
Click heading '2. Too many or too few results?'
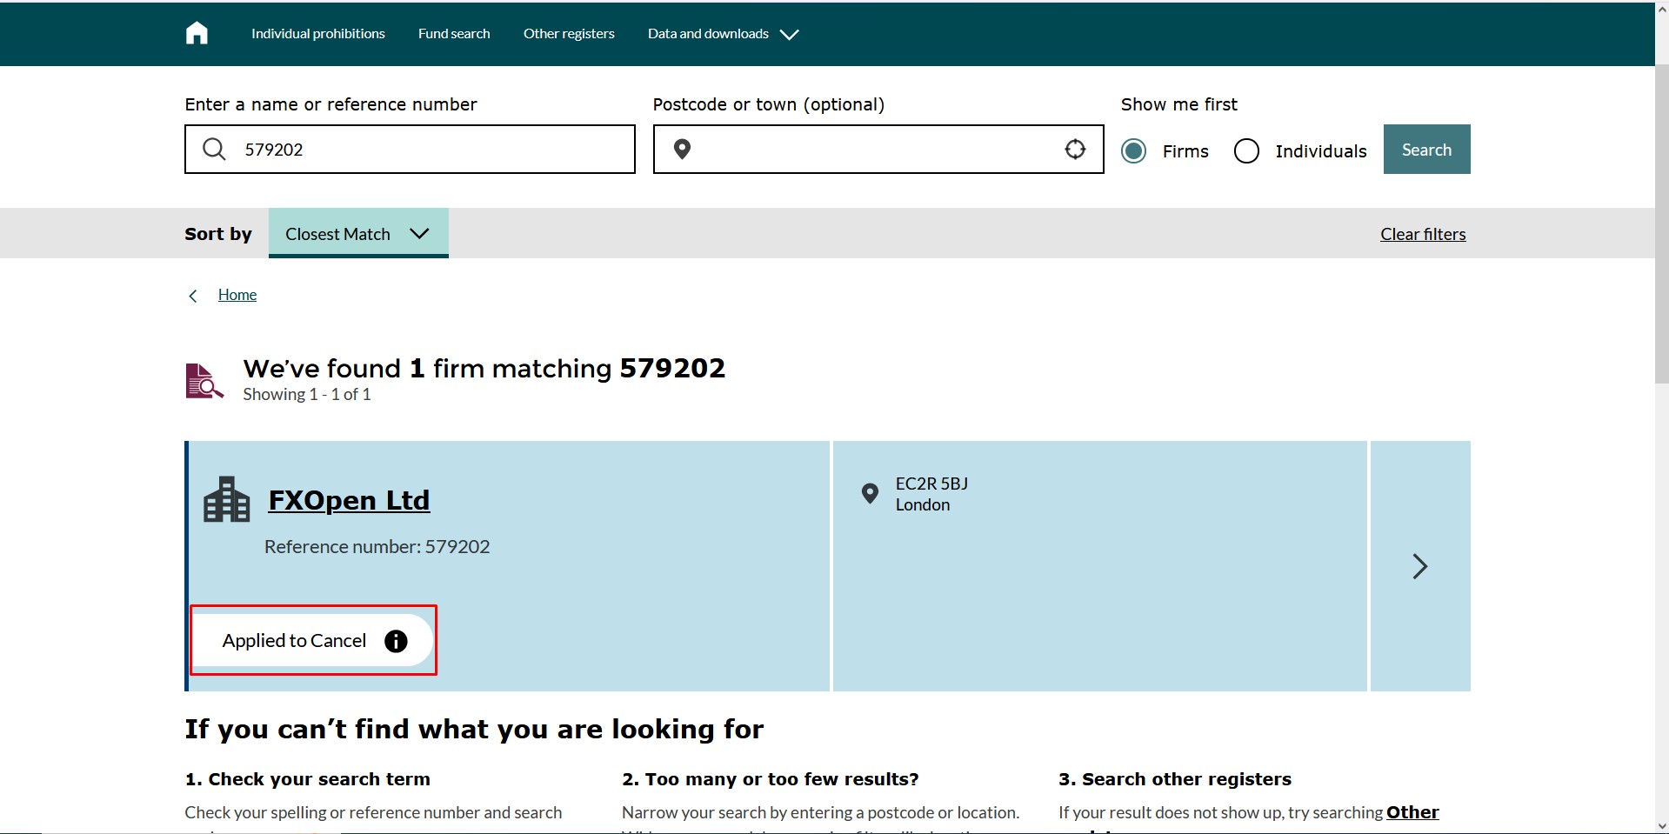[771, 779]
